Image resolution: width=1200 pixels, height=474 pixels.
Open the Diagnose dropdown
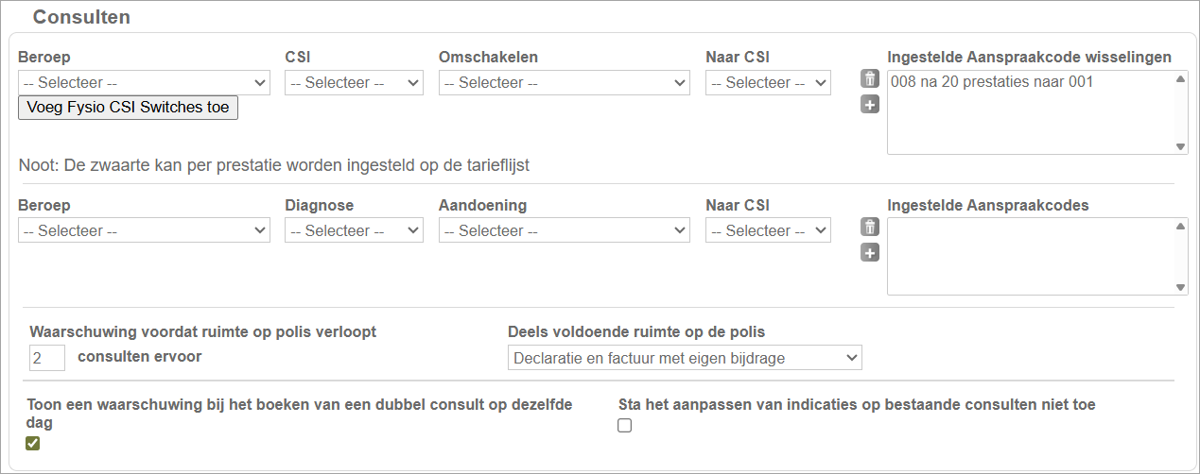(354, 231)
